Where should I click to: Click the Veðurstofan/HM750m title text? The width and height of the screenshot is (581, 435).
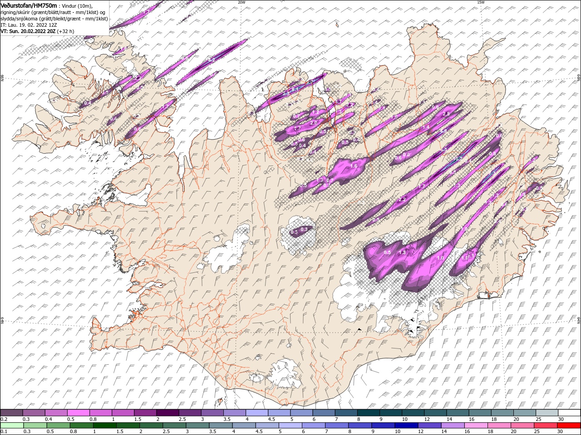point(29,5)
